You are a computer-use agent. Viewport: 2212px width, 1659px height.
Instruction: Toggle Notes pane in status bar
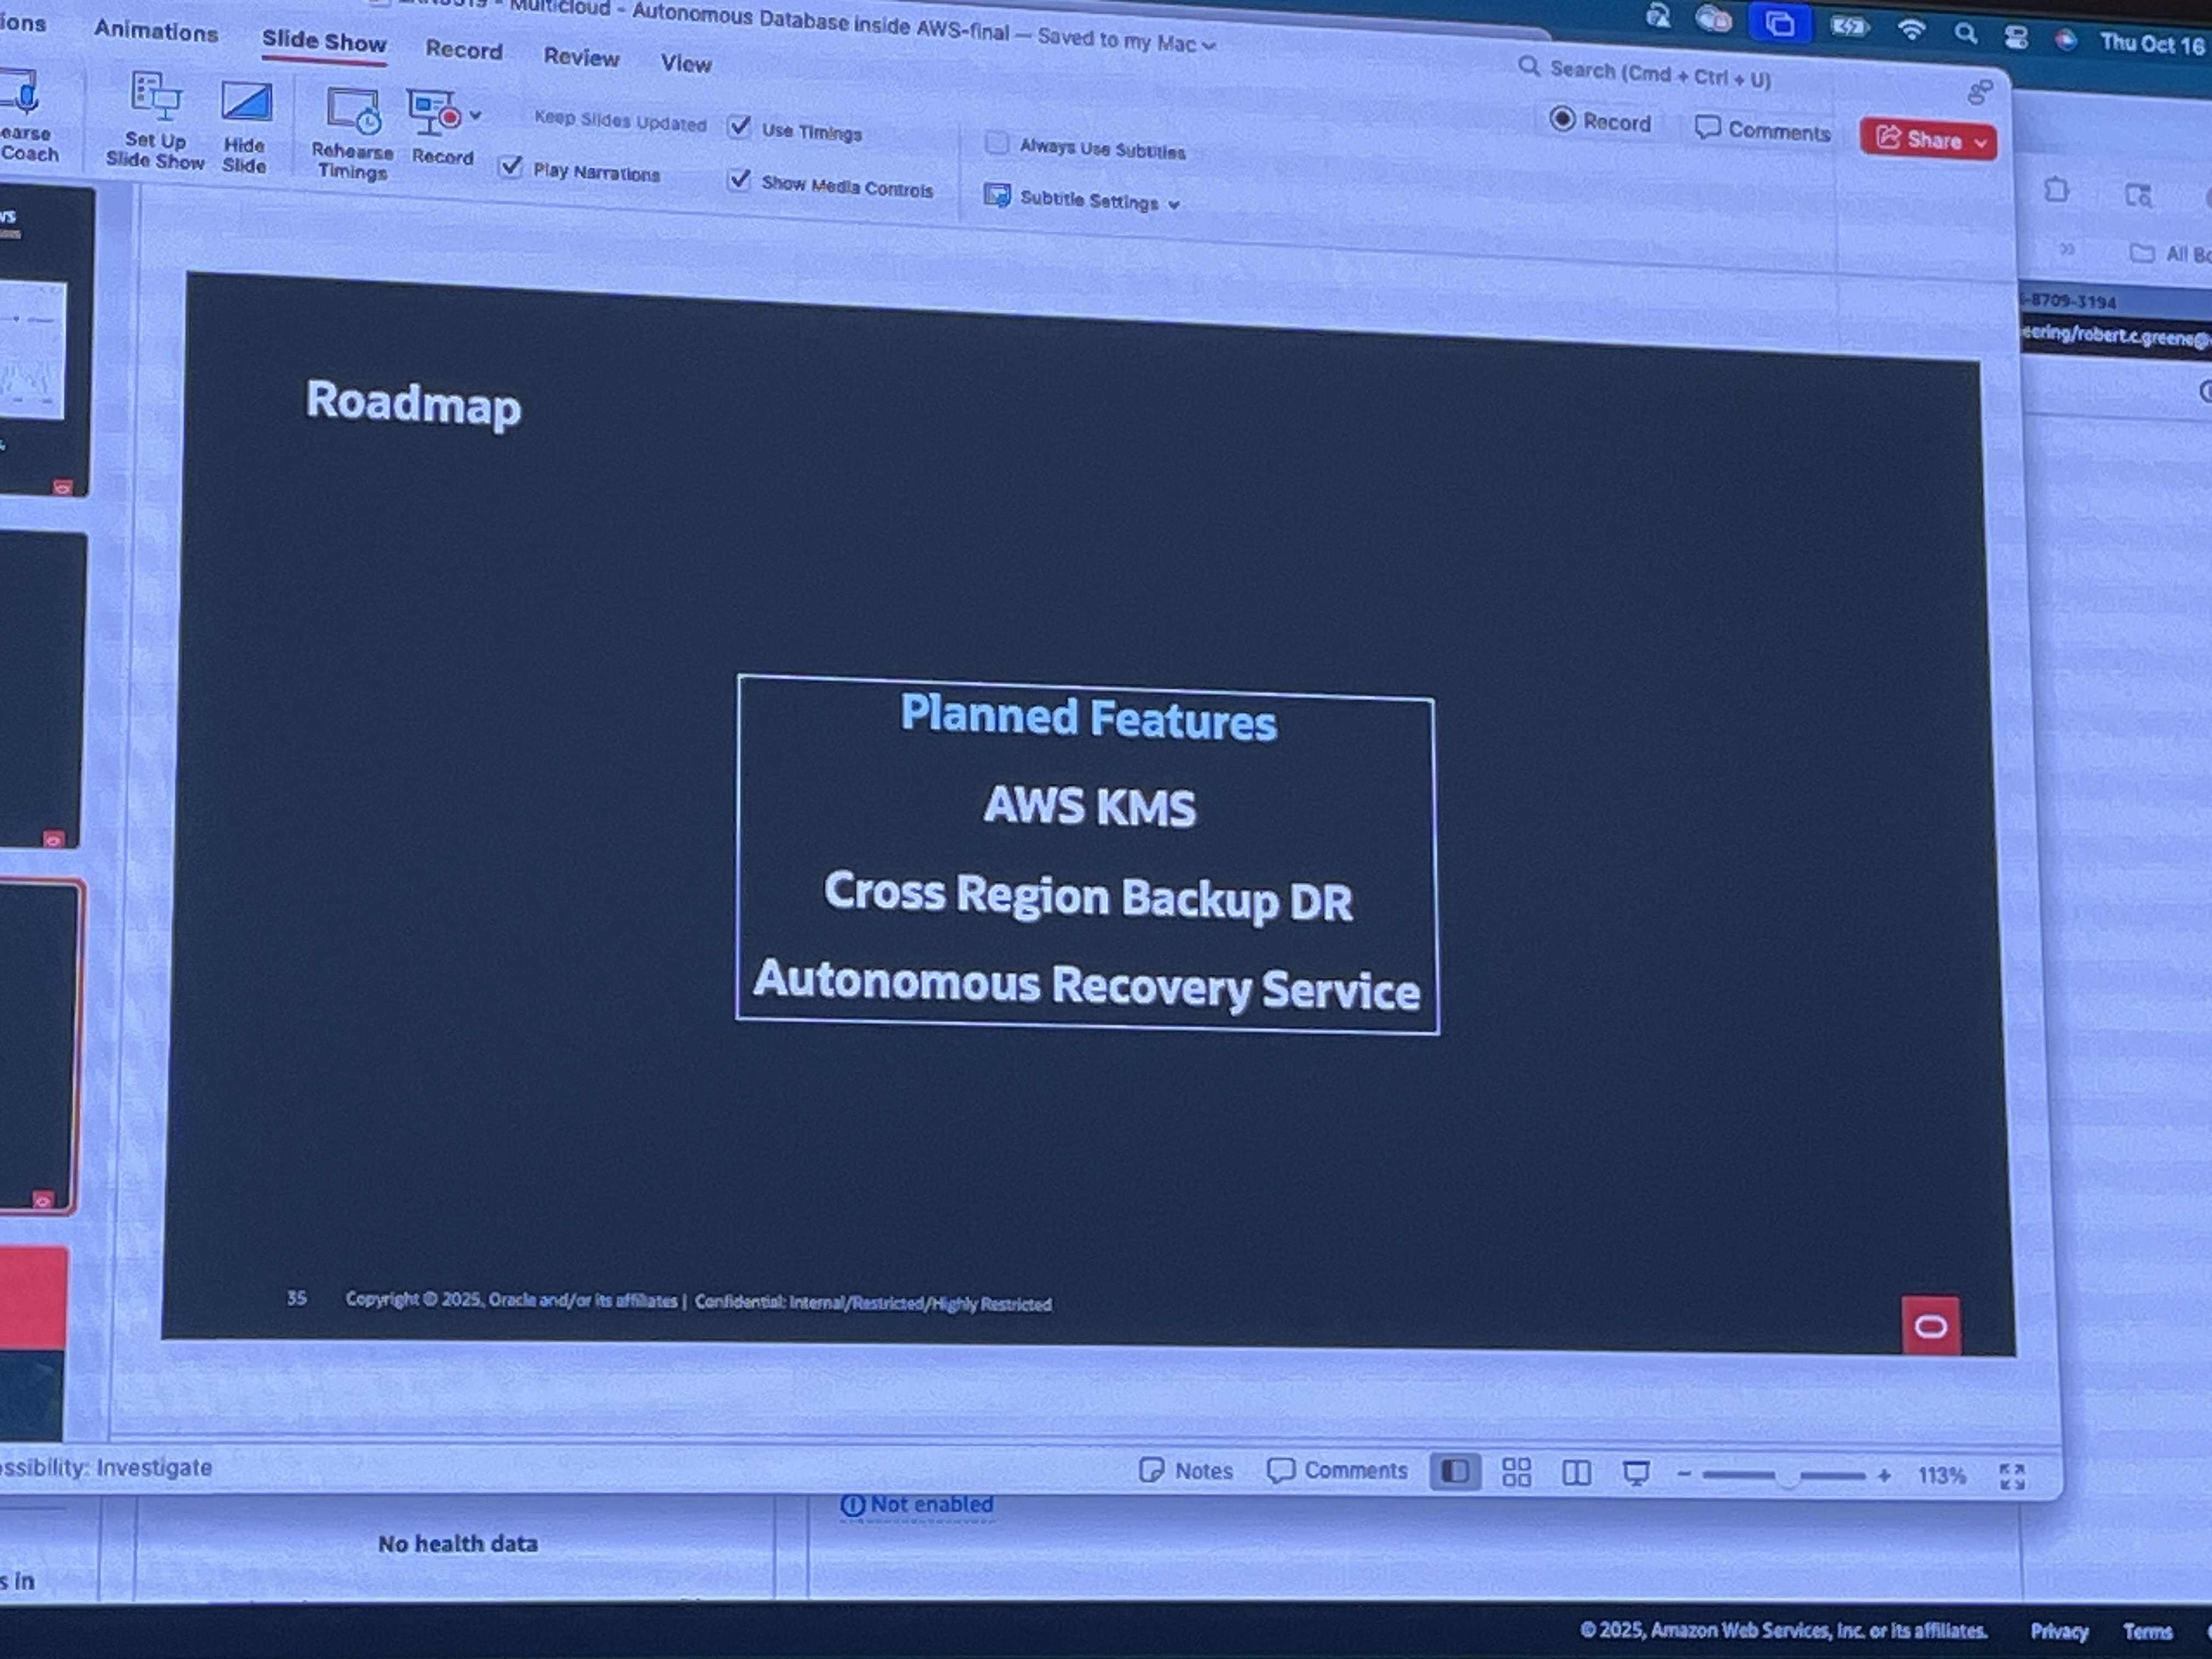click(x=1186, y=1470)
